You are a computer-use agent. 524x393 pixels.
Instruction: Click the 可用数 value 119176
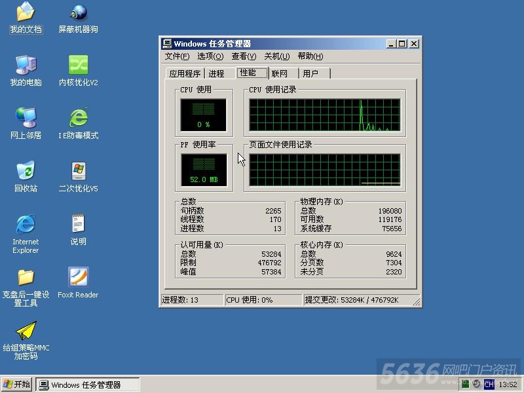click(x=390, y=219)
